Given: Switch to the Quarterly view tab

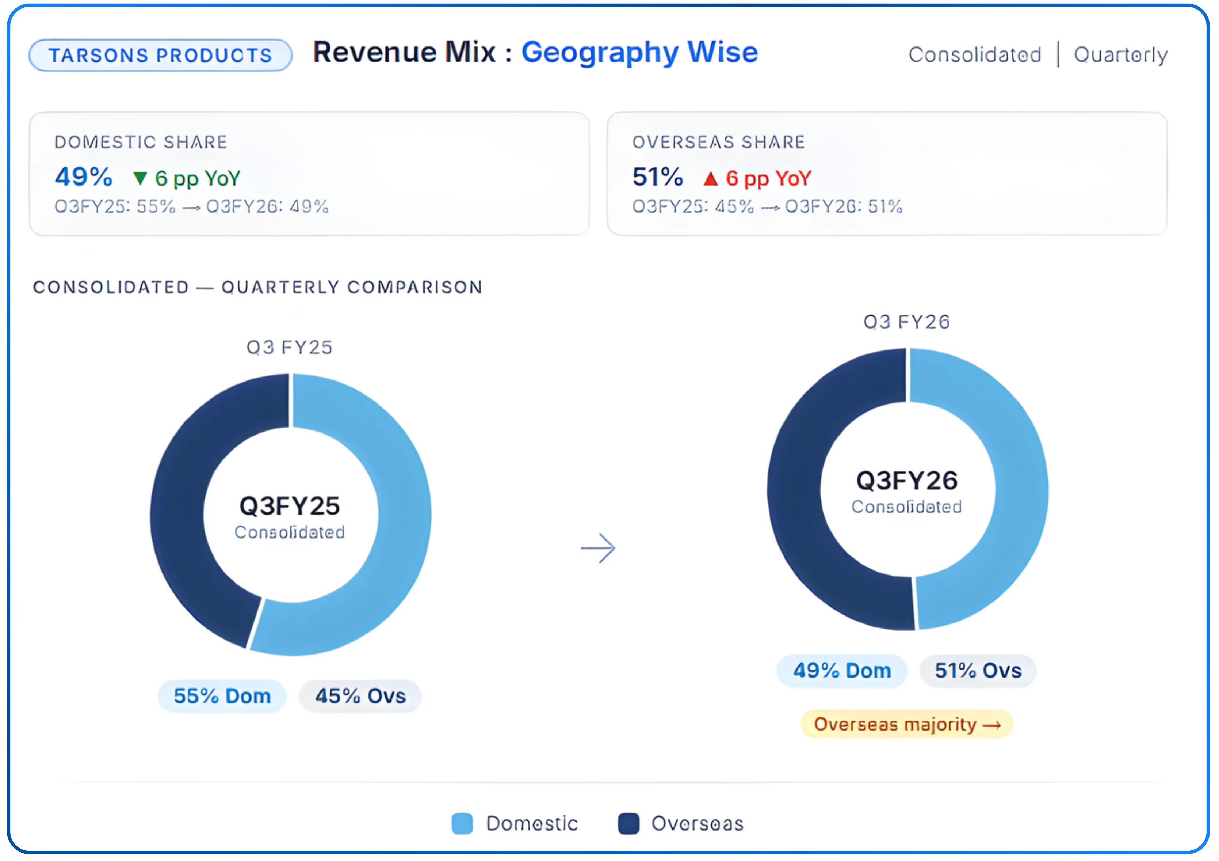Looking at the screenshot, I should pos(1120,55).
